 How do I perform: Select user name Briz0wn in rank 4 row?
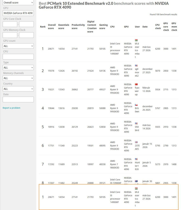point(137,110)
